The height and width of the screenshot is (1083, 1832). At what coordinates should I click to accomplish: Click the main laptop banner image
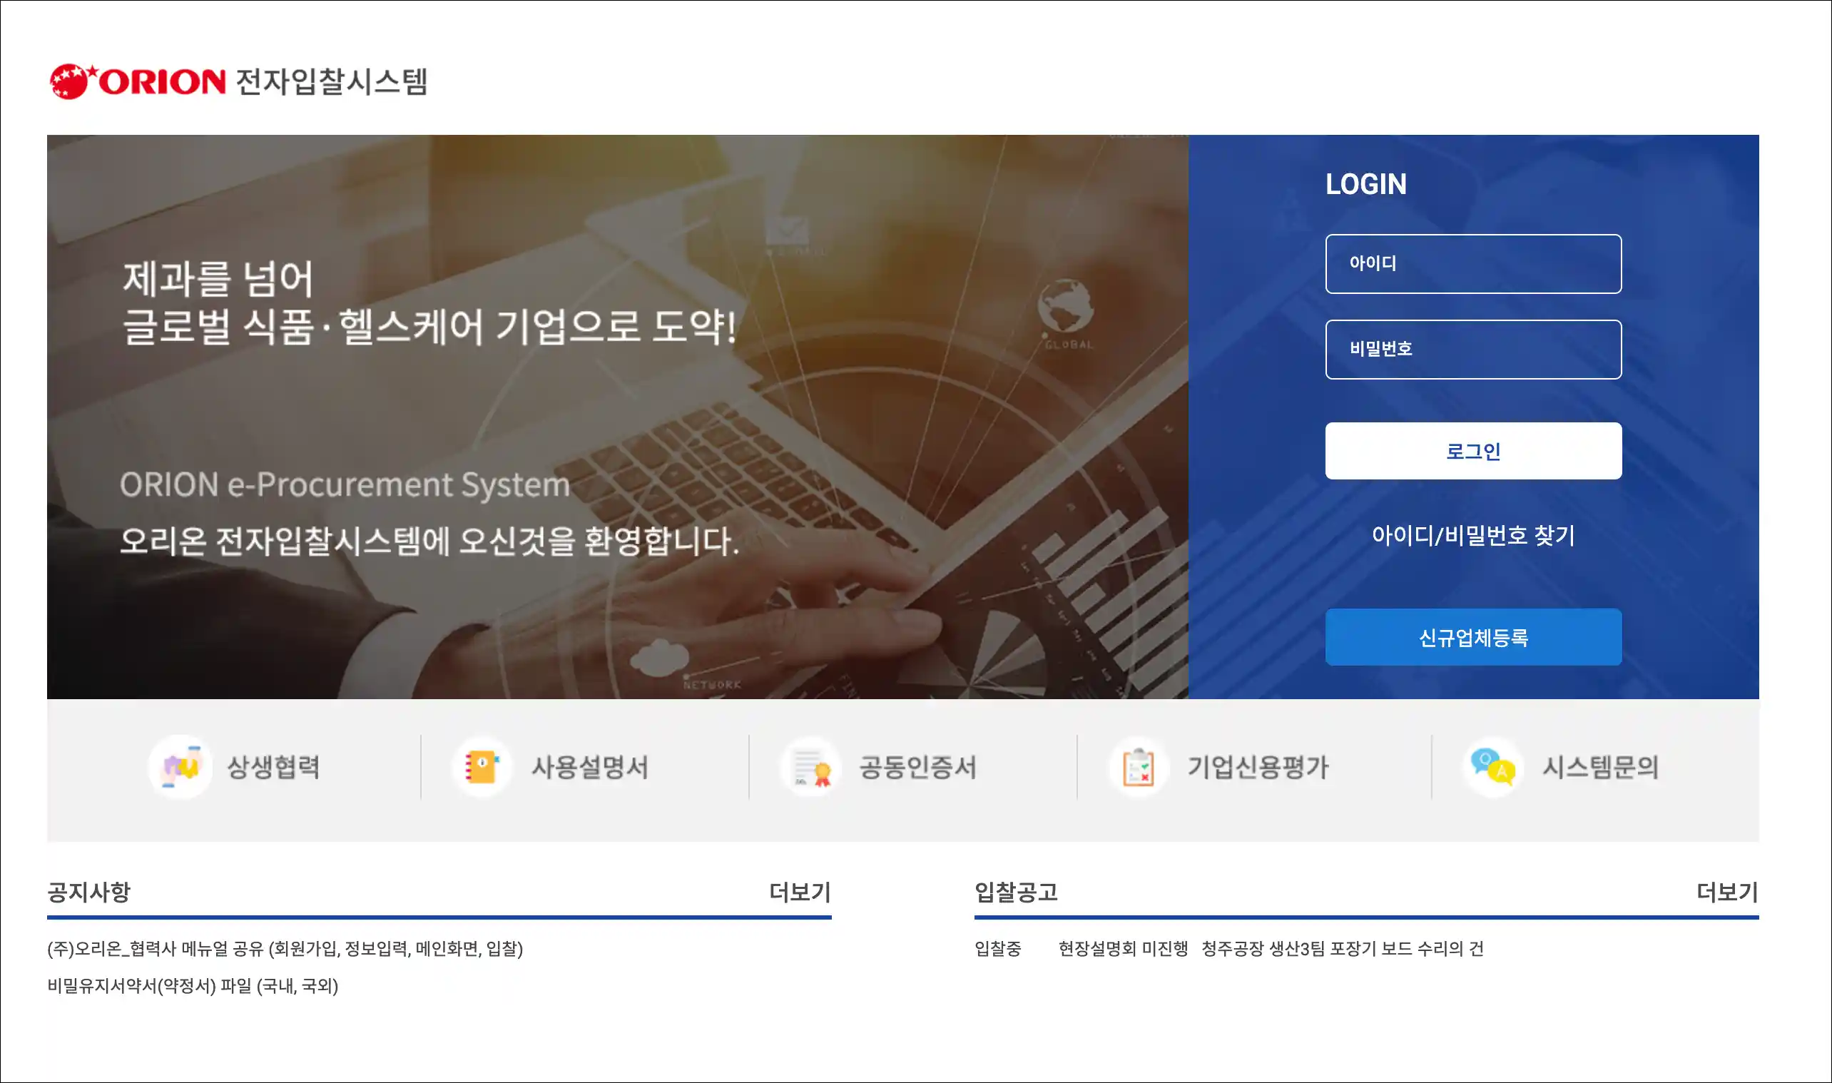tap(618, 417)
